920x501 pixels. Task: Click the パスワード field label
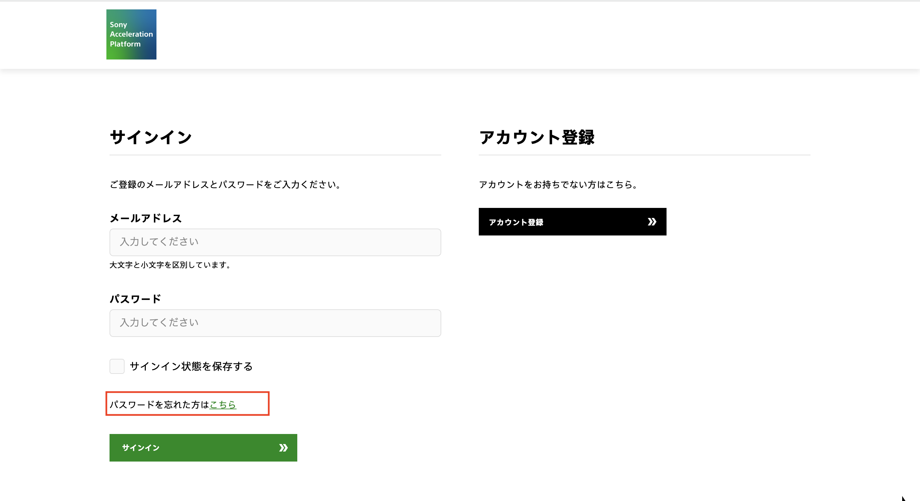(x=135, y=299)
